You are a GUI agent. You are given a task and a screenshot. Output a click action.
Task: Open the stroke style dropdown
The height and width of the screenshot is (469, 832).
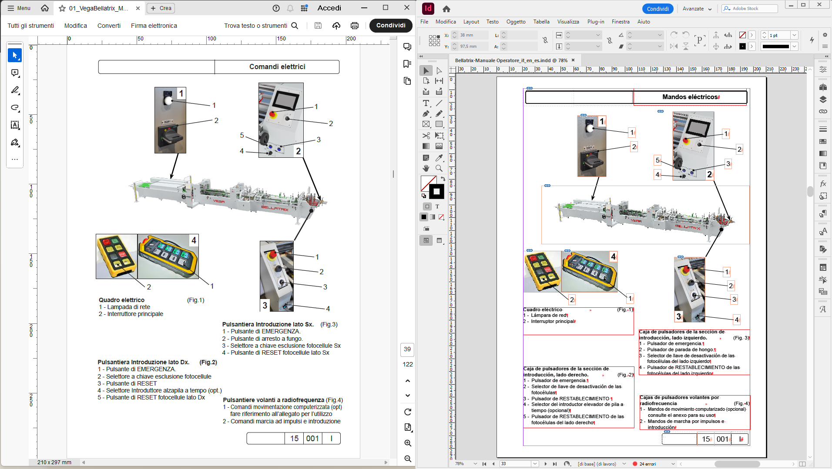pyautogui.click(x=795, y=47)
